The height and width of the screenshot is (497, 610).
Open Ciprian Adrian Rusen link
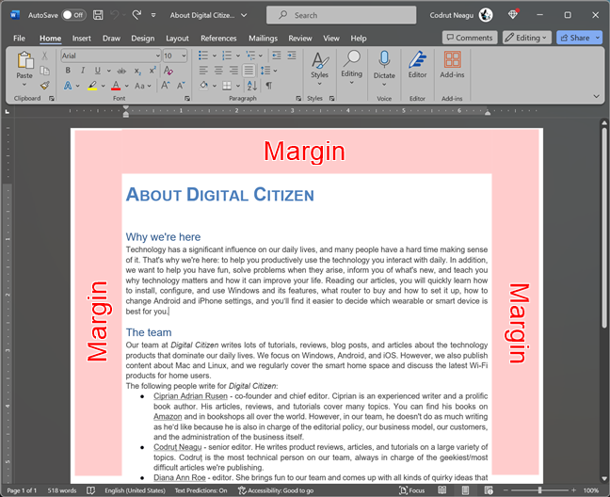pyautogui.click(x=190, y=396)
